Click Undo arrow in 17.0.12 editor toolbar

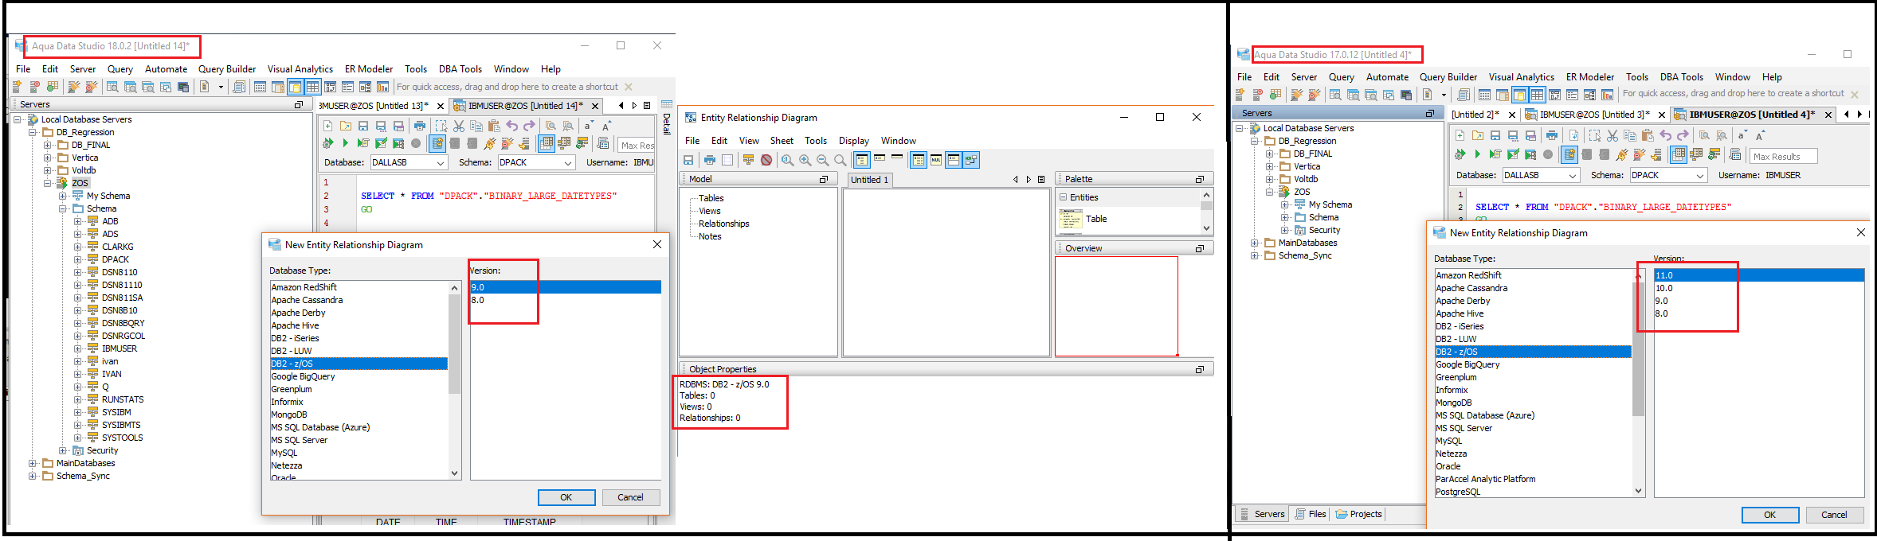[x=1665, y=135]
